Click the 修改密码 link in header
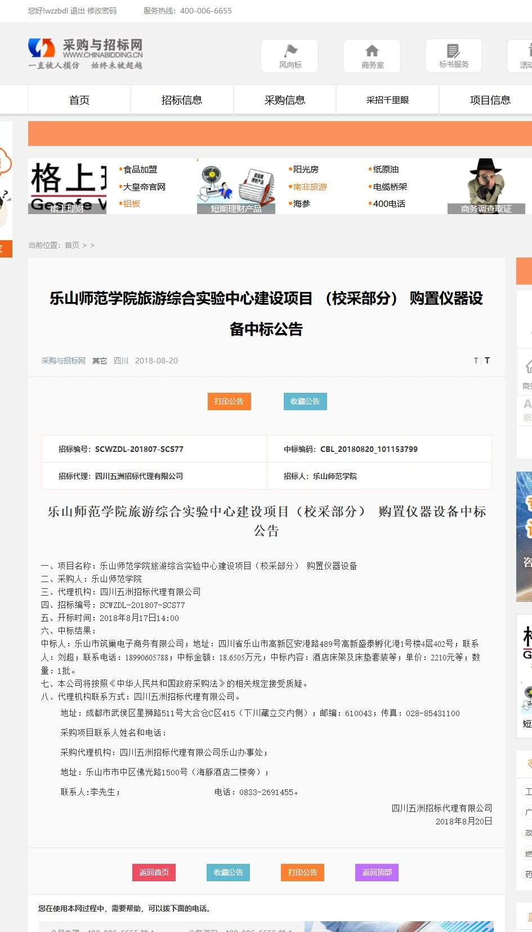The height and width of the screenshot is (932, 532). (x=102, y=11)
